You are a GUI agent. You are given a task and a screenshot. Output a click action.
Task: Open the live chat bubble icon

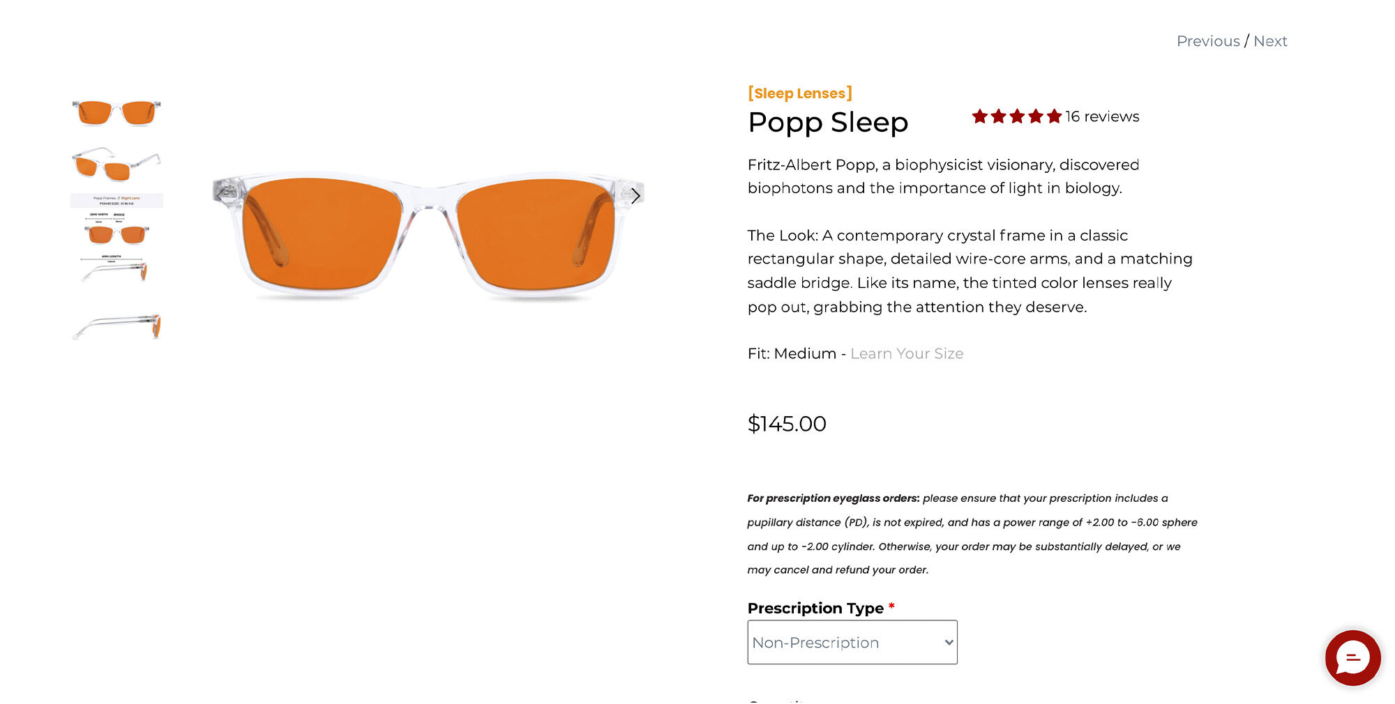tap(1352, 658)
